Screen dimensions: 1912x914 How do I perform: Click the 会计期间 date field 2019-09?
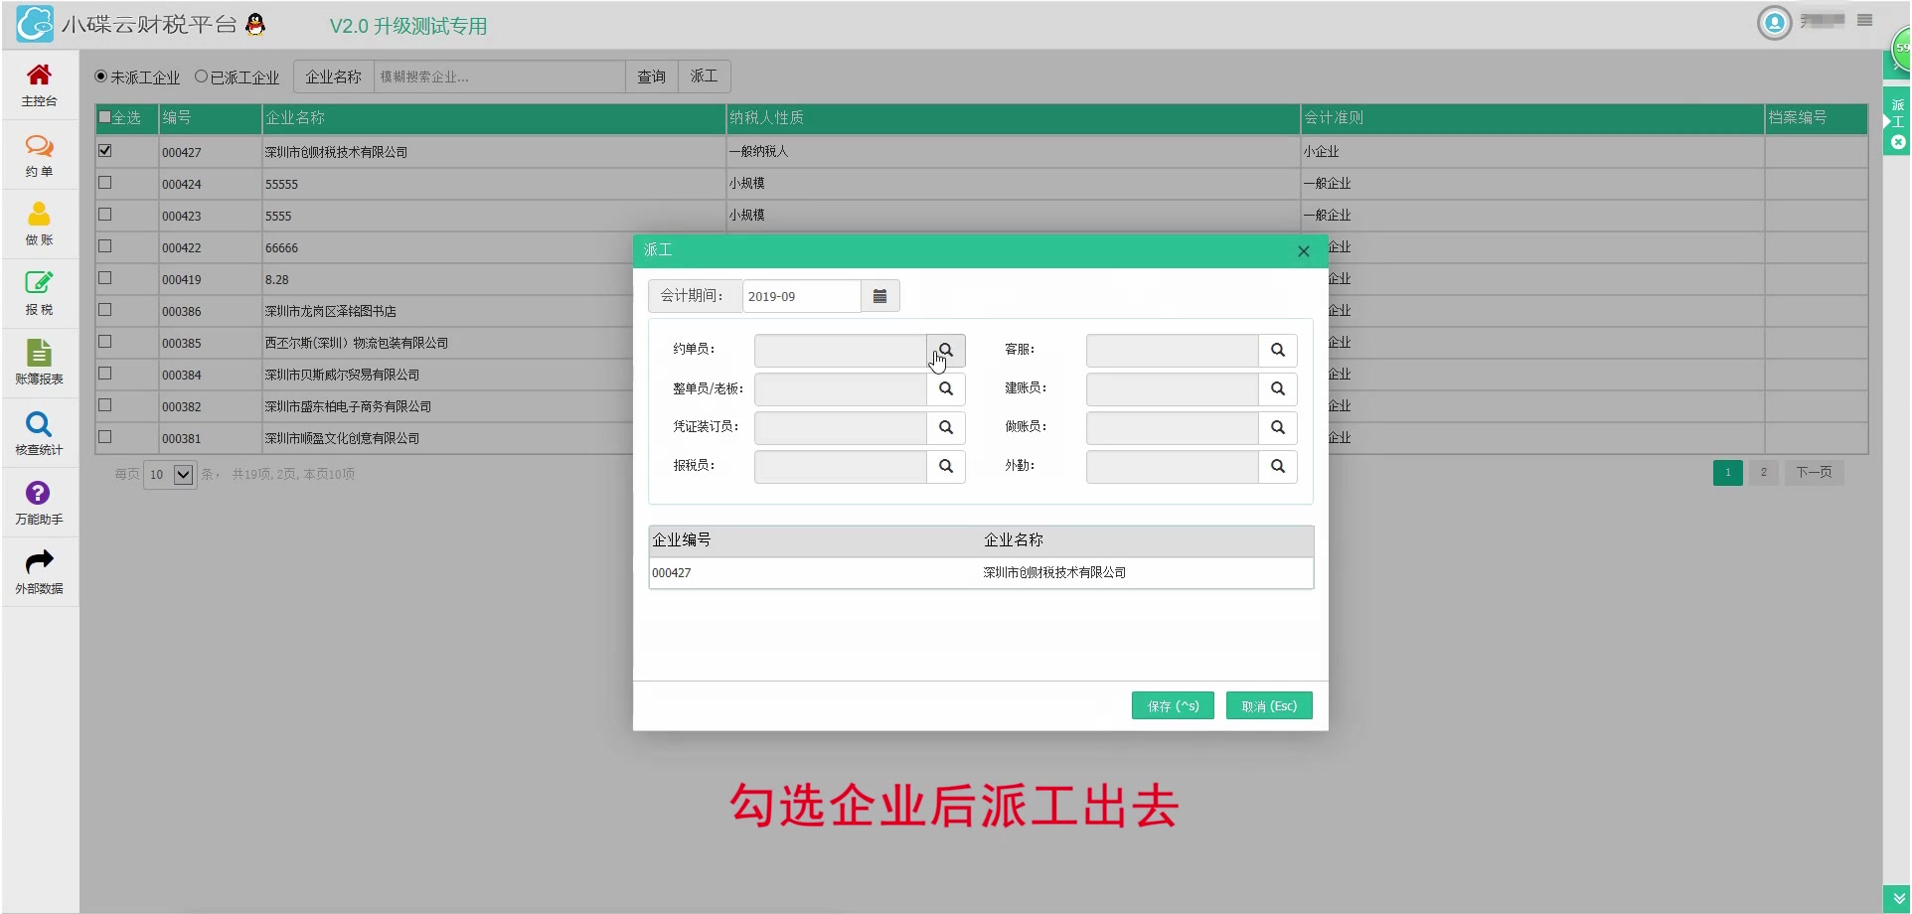pyautogui.click(x=801, y=296)
